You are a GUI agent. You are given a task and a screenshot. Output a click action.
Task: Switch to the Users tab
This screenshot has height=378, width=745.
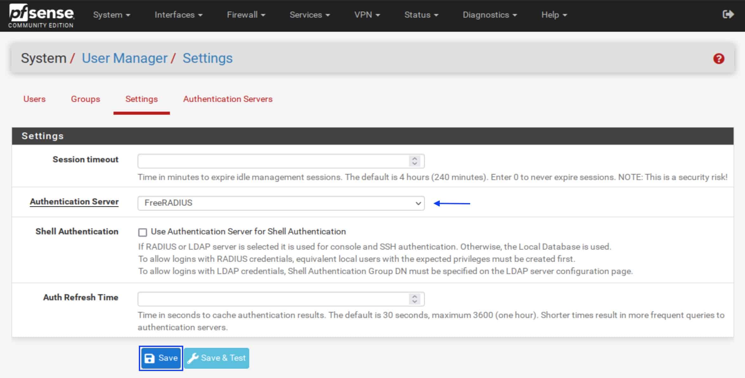35,99
